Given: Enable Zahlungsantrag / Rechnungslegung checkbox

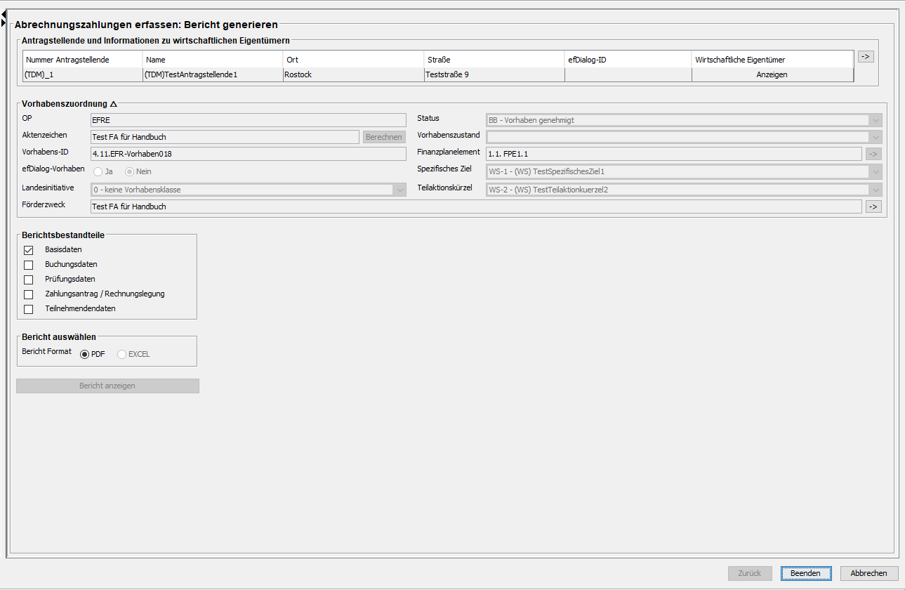Looking at the screenshot, I should (29, 294).
